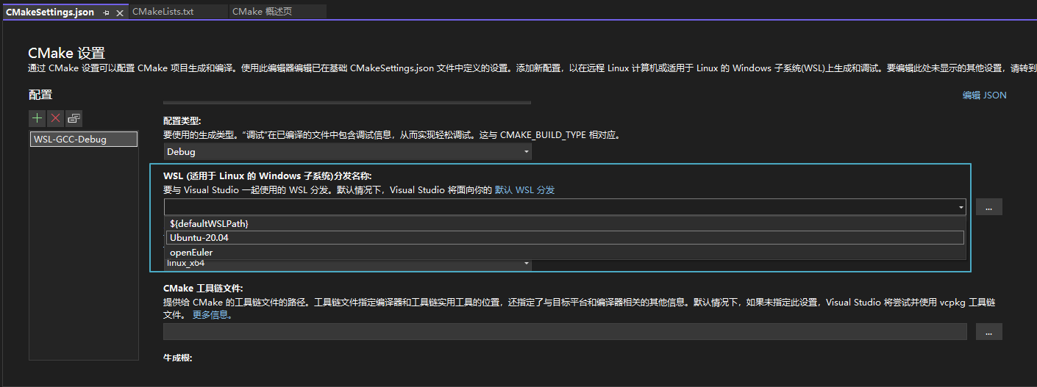Select the CMakeSettings.json tab
Screen dimensions: 1037x387
coord(50,12)
